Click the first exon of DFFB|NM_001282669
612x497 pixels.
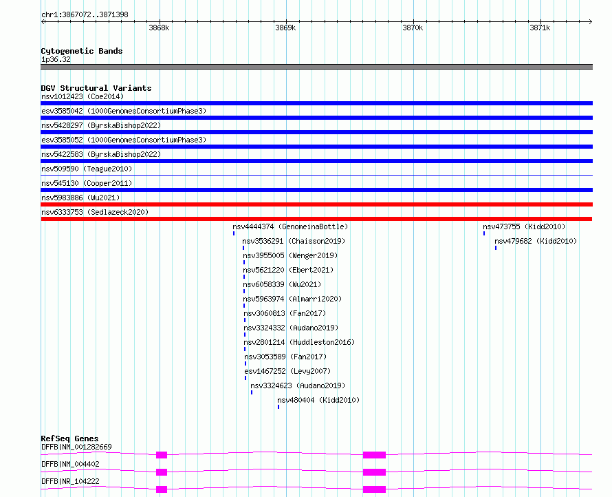pyautogui.click(x=162, y=455)
